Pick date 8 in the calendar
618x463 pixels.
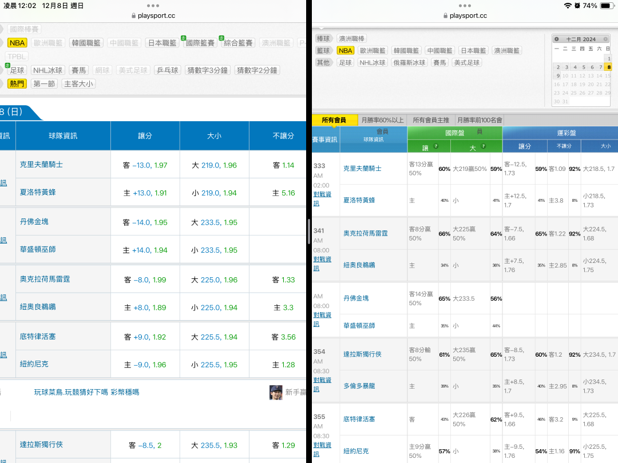point(609,67)
